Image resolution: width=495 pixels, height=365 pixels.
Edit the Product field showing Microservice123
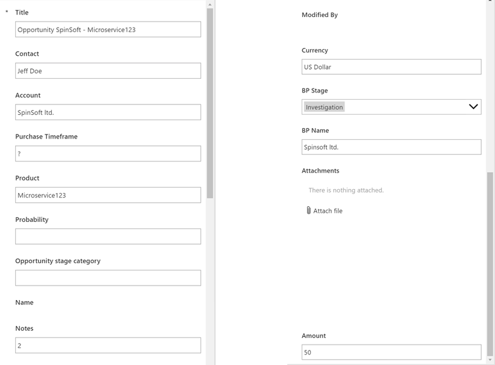108,195
